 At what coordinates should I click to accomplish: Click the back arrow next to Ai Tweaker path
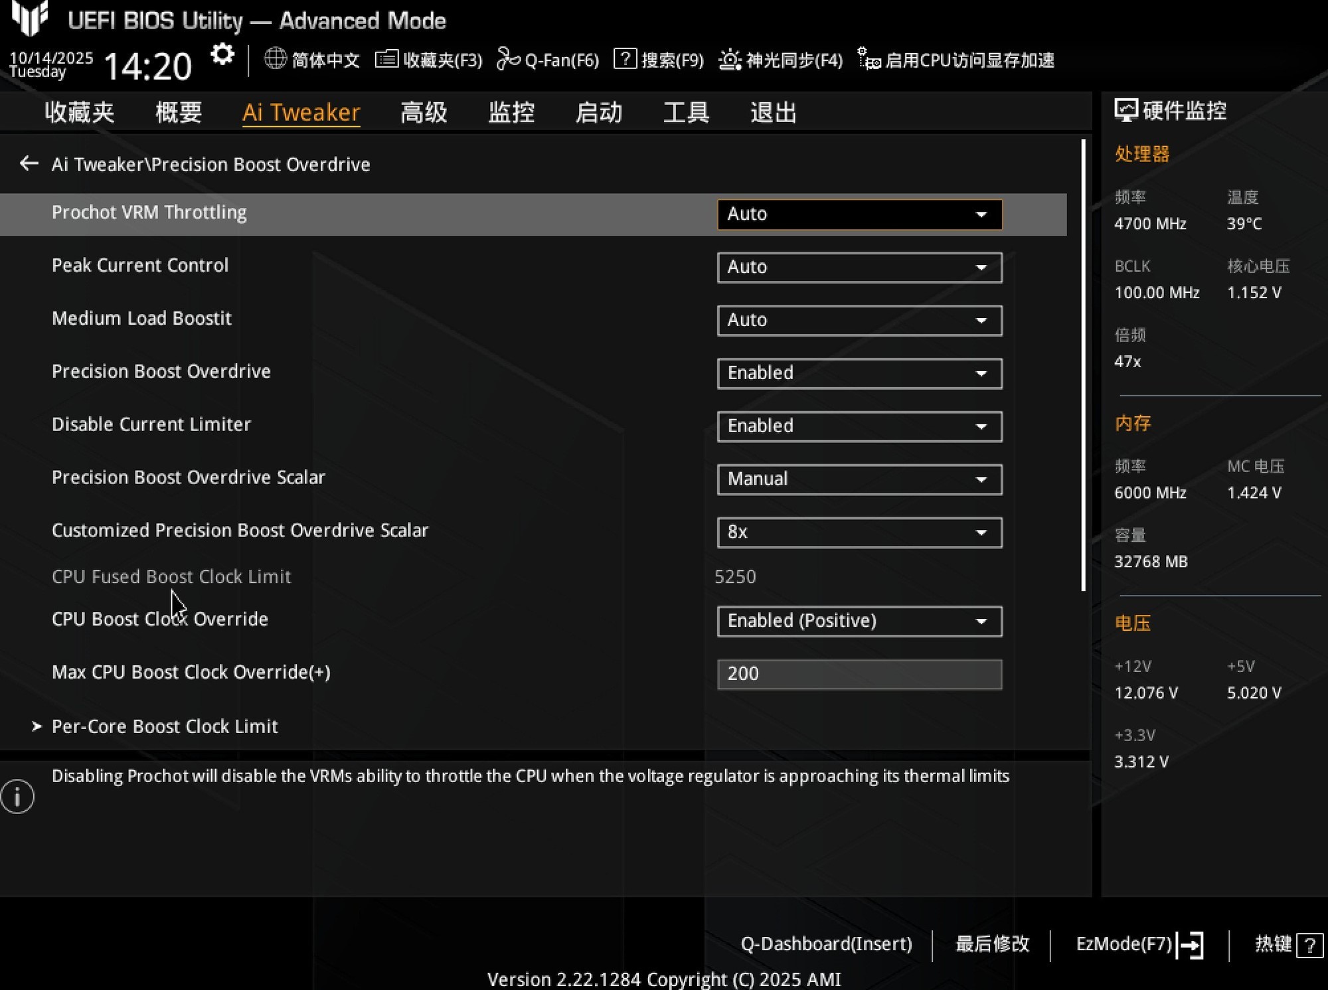coord(29,163)
